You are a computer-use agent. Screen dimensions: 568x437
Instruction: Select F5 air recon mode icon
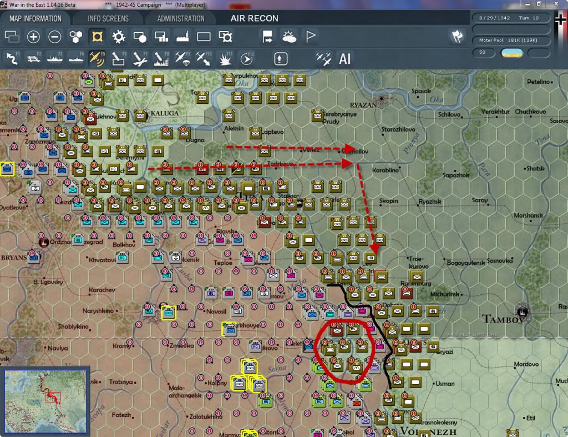pos(97,58)
